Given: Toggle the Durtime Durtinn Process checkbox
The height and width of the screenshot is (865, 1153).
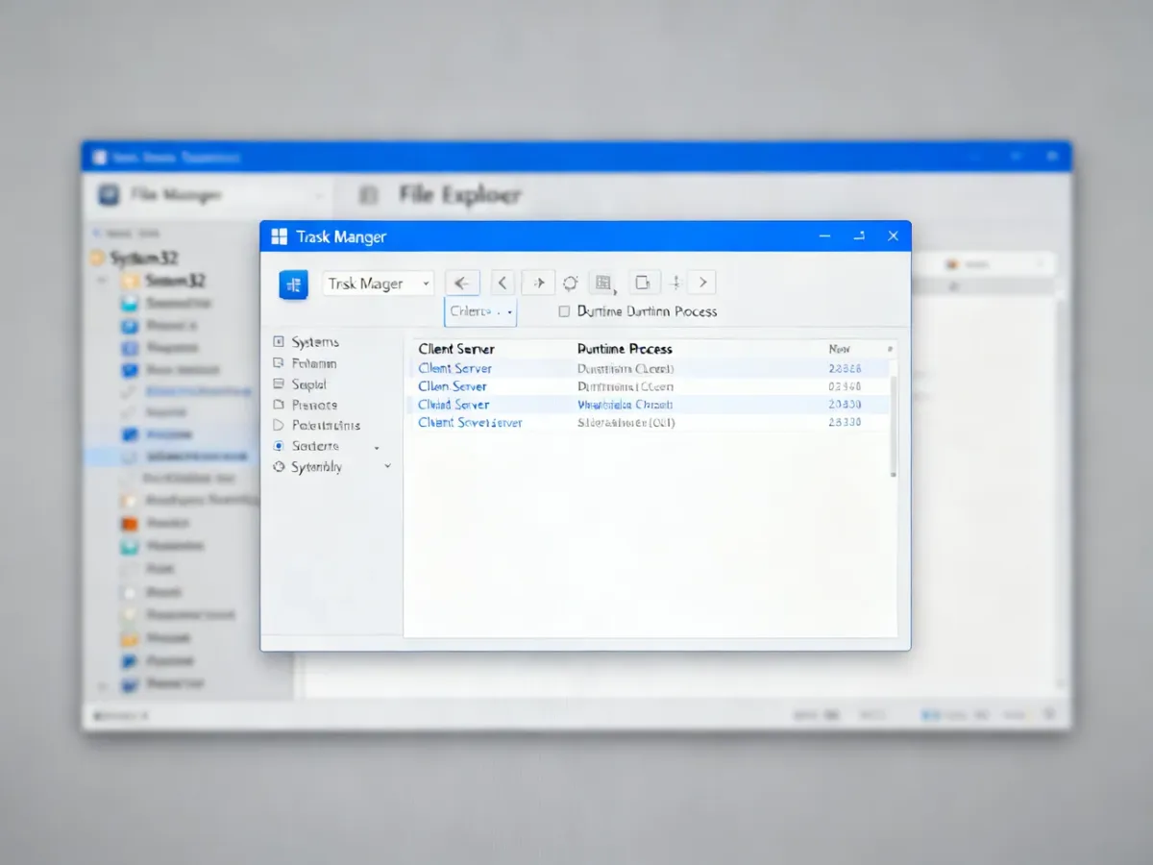Looking at the screenshot, I should (564, 311).
